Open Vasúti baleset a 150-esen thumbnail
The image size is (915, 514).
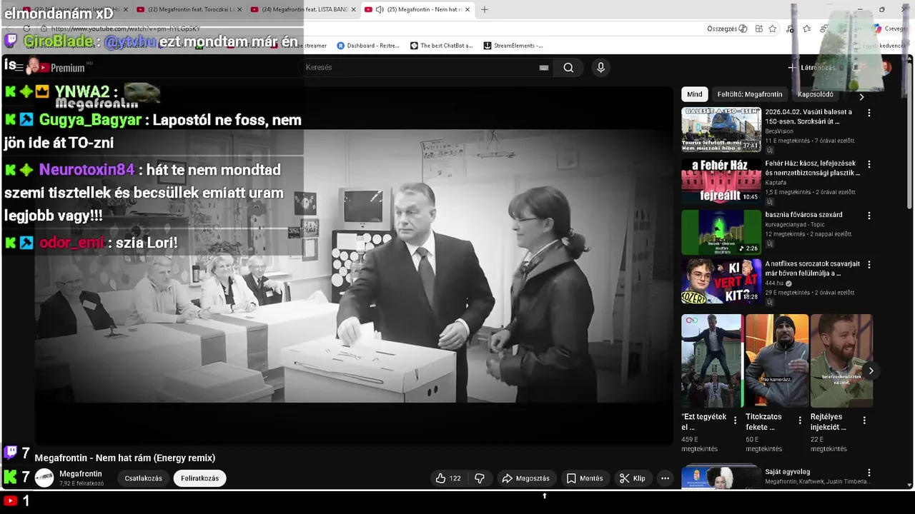[x=721, y=129]
